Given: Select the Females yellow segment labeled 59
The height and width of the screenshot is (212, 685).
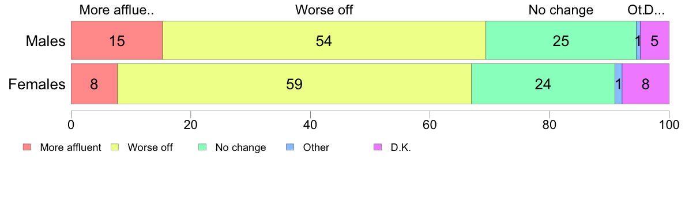Looking at the screenshot, I should pos(295,84).
